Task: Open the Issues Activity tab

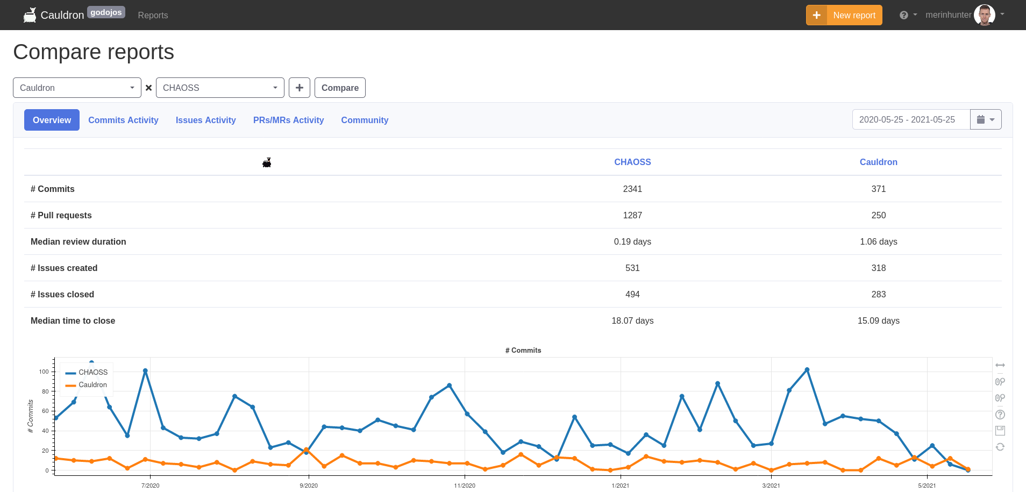Action: click(206, 120)
